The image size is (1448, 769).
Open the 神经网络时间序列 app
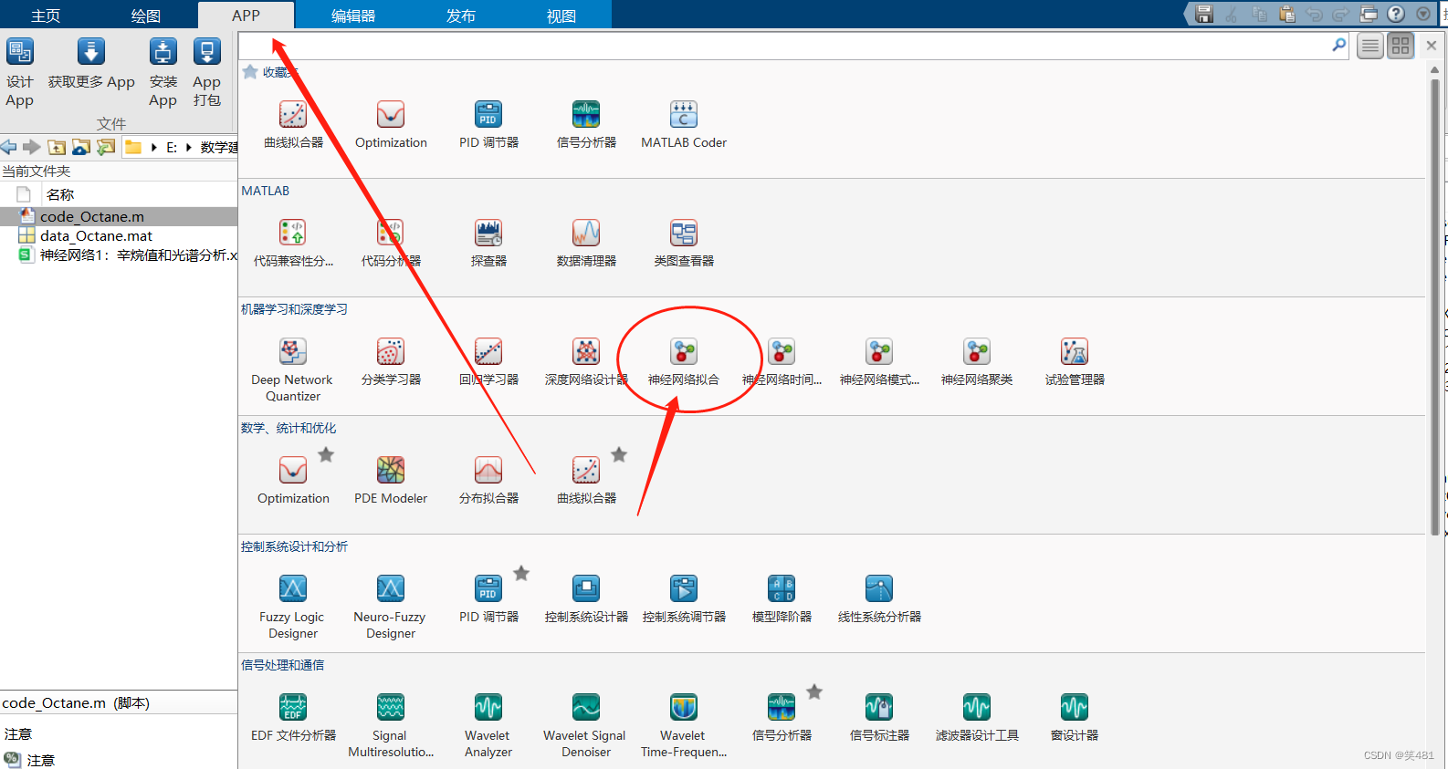(782, 362)
